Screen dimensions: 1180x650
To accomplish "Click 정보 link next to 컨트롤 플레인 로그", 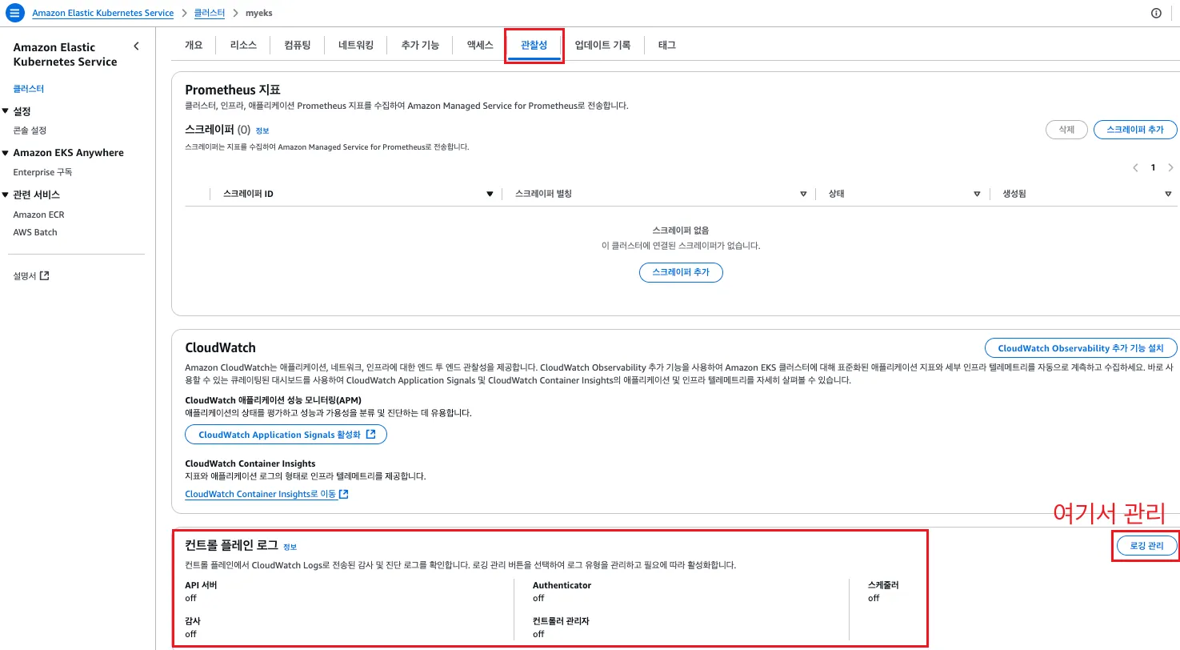I will [x=290, y=547].
